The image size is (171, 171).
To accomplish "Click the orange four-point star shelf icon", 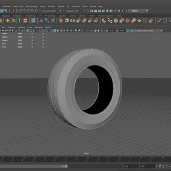I will 8,21.
